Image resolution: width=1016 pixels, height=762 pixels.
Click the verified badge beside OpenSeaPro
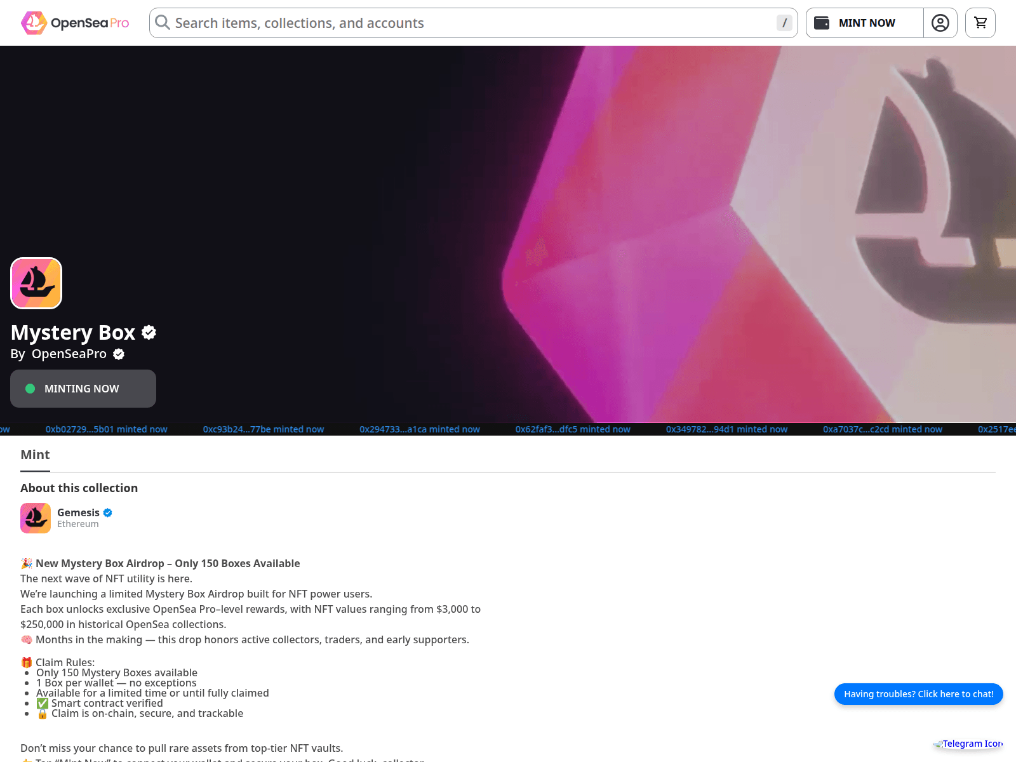(x=119, y=354)
